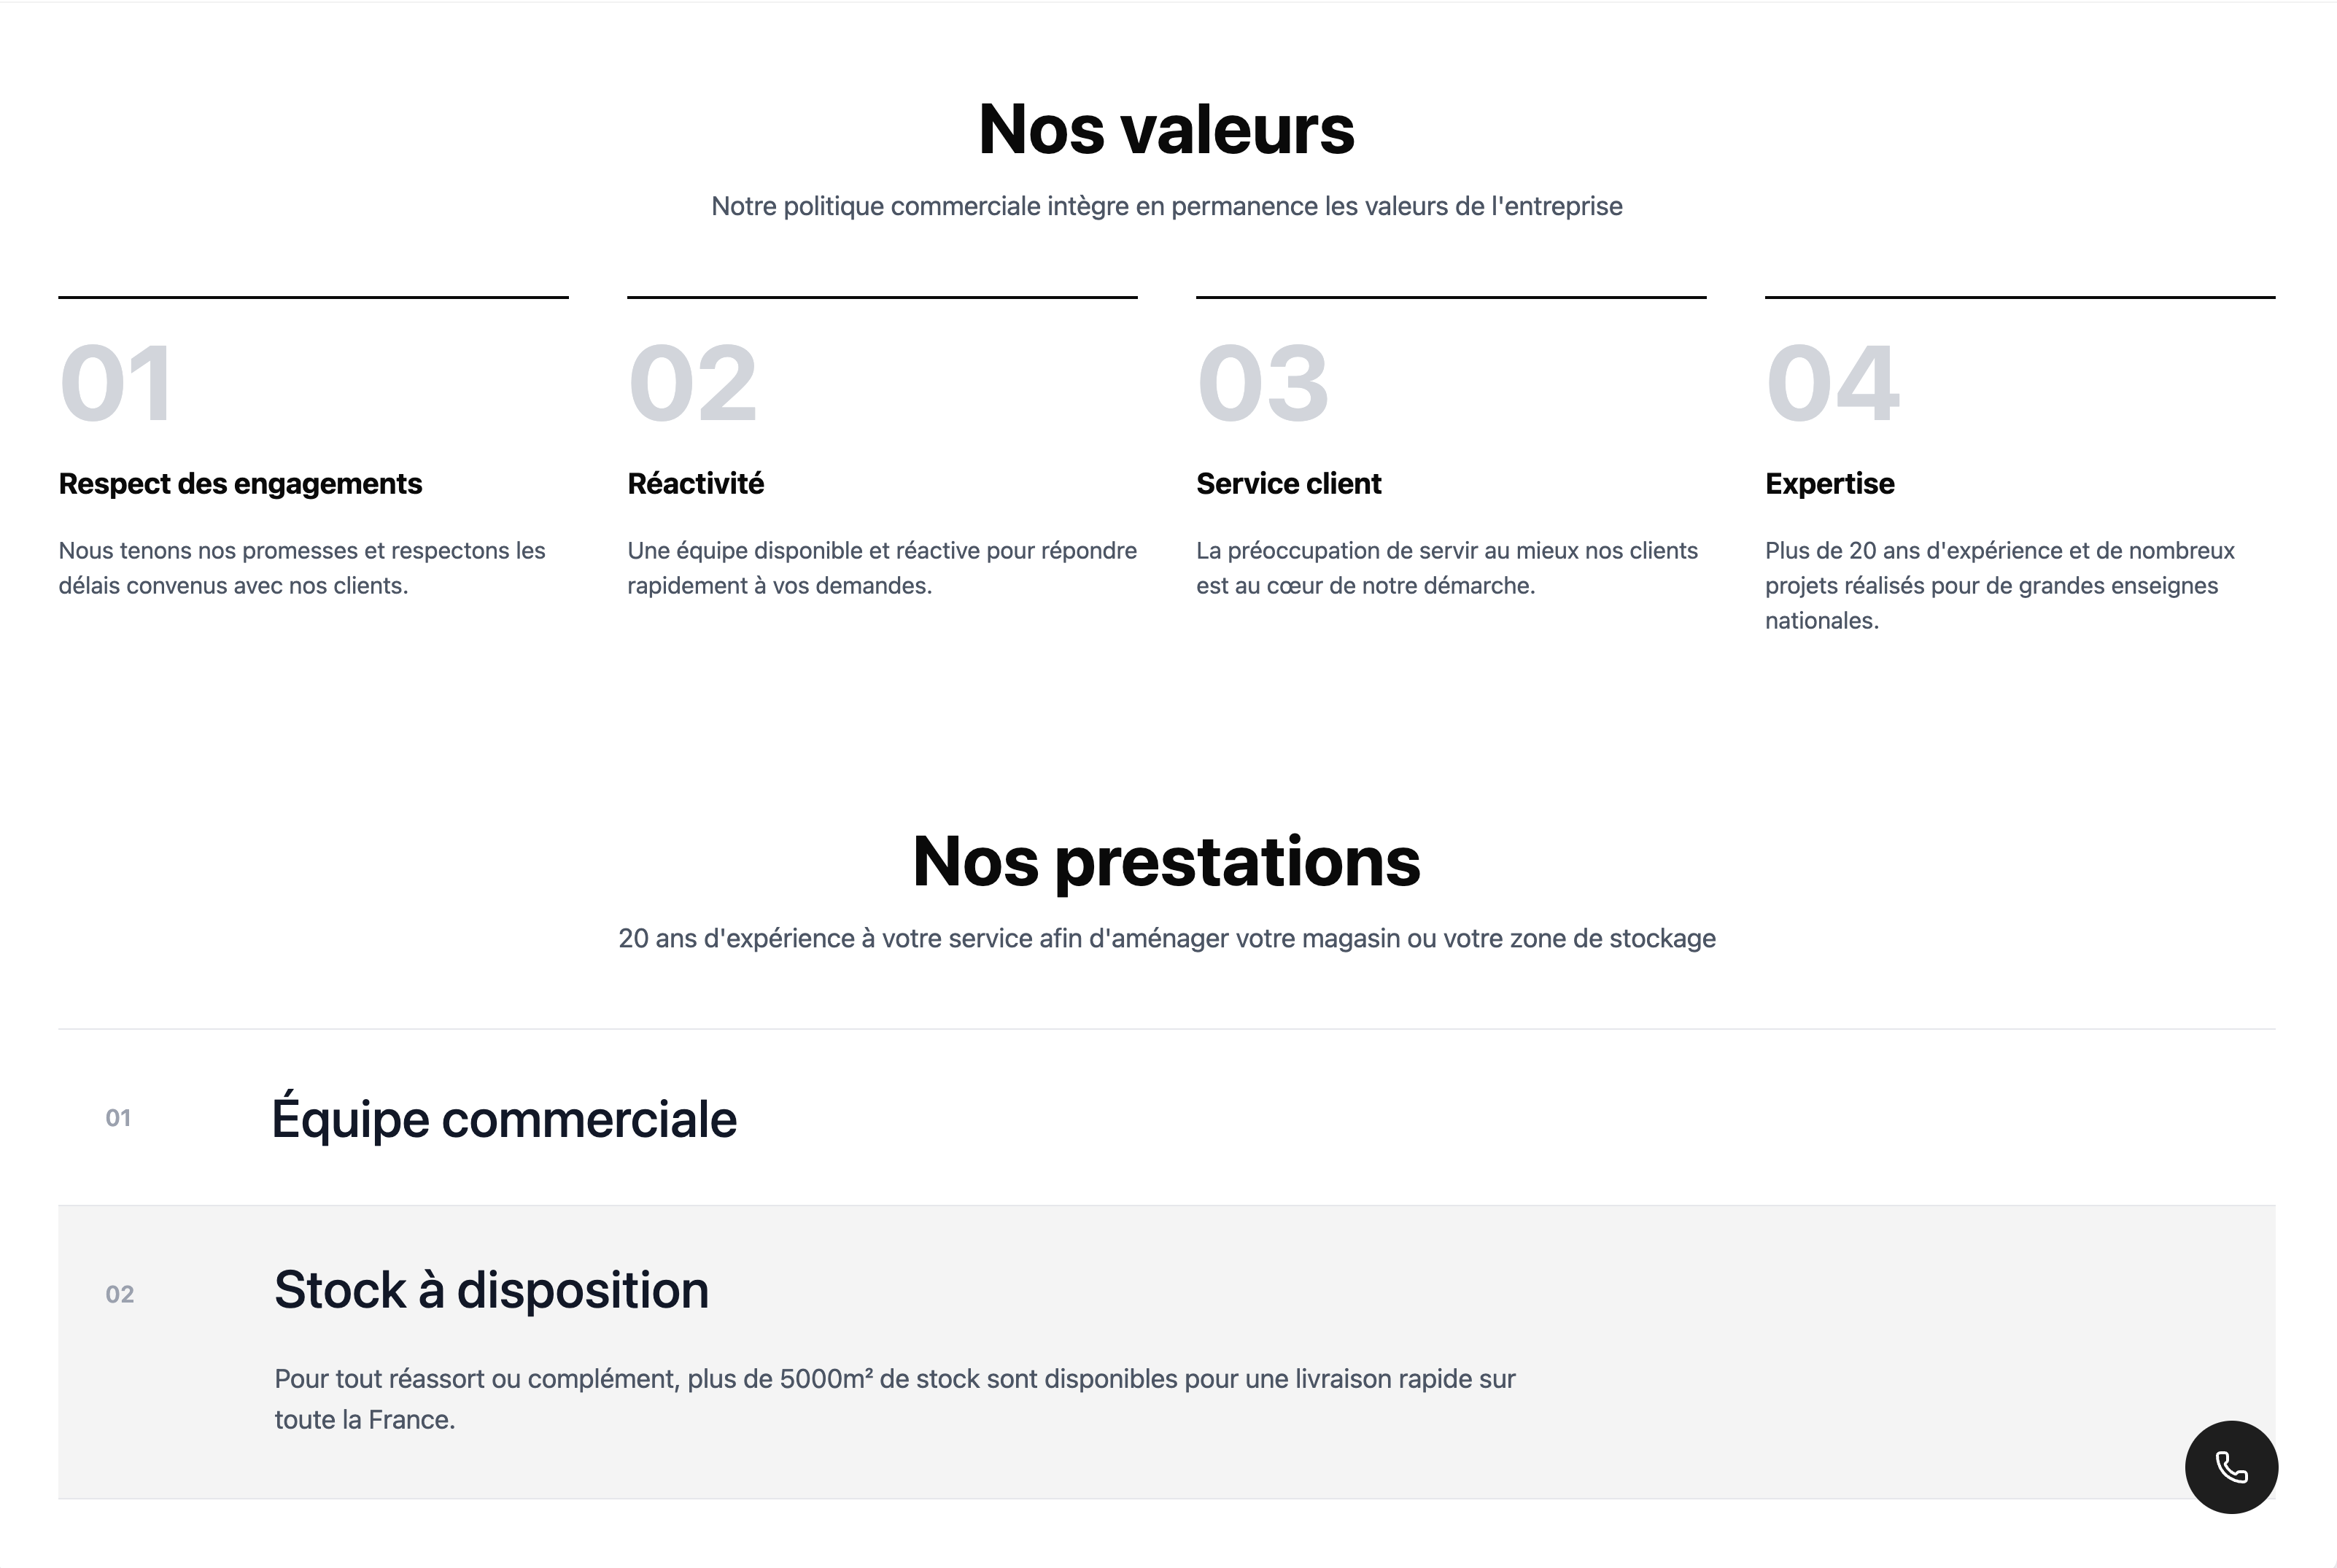Collapse the Stock à disposition section

[x=1166, y=1290]
